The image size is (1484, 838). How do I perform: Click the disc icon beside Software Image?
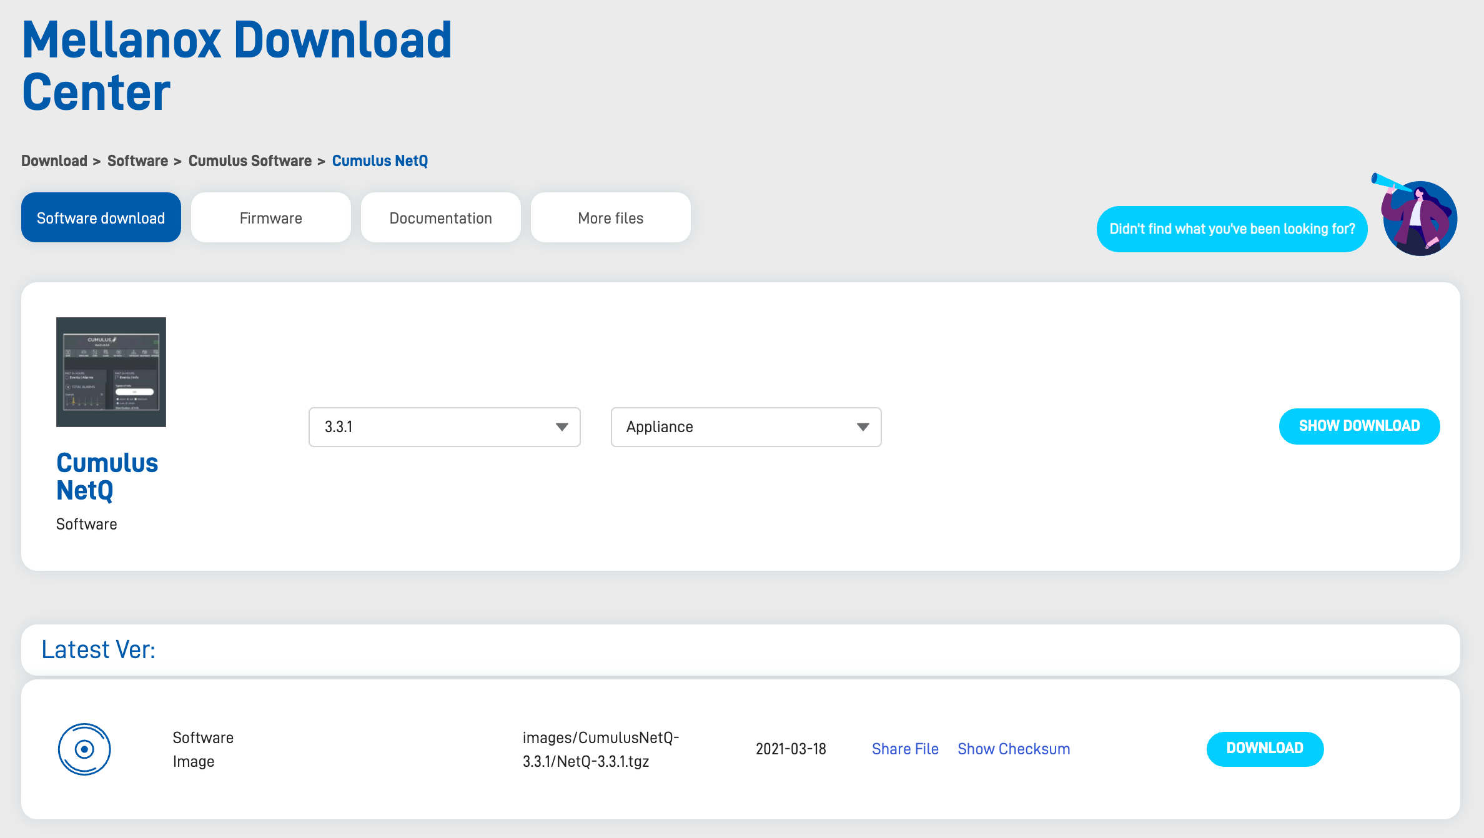click(84, 749)
